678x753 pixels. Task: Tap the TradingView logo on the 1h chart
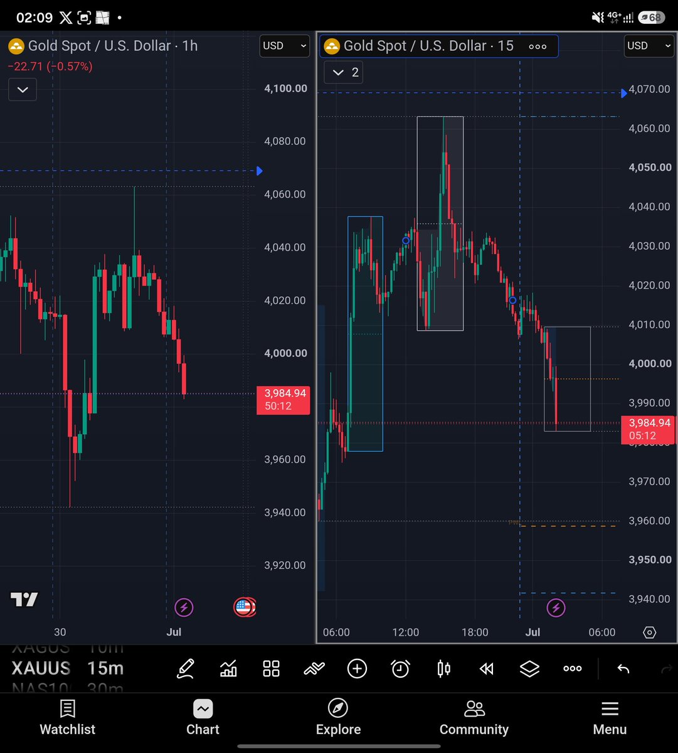tap(24, 600)
